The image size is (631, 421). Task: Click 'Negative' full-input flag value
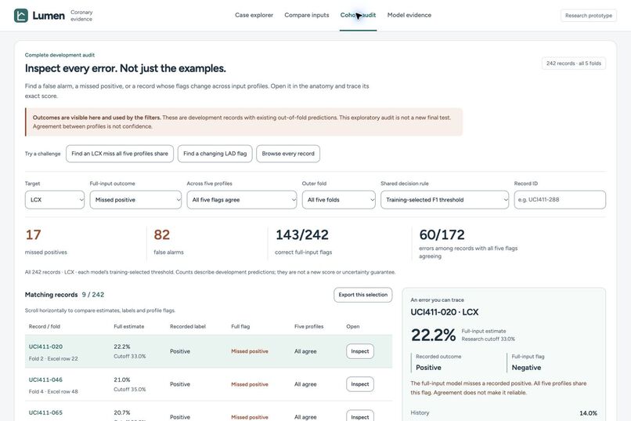coord(526,368)
